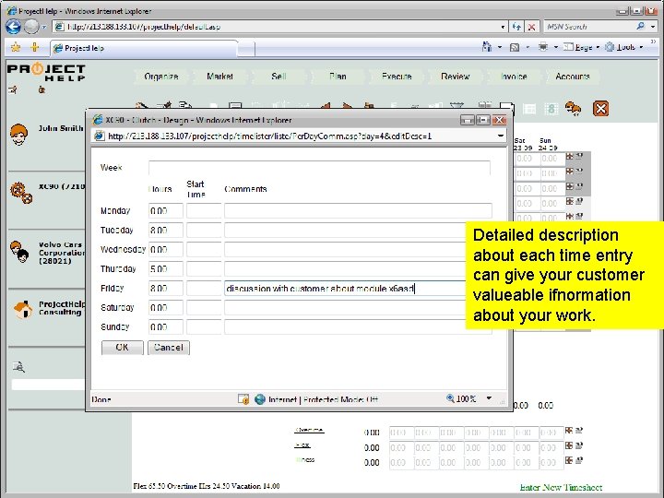Click the brown grid icon in Illness row
This screenshot has width=664, height=498.
point(569,460)
